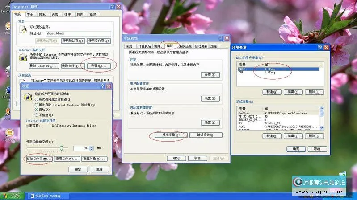Open 设置 for Internet temporary files
Viewport: 357px width, 200px height.
pos(99,66)
